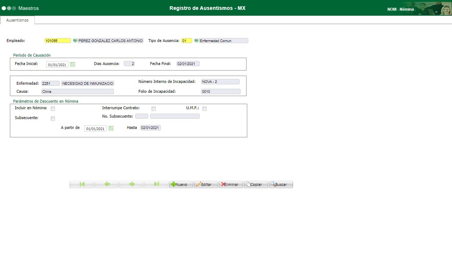Click the Buscar button
The height and width of the screenshot is (255, 452).
click(281, 184)
